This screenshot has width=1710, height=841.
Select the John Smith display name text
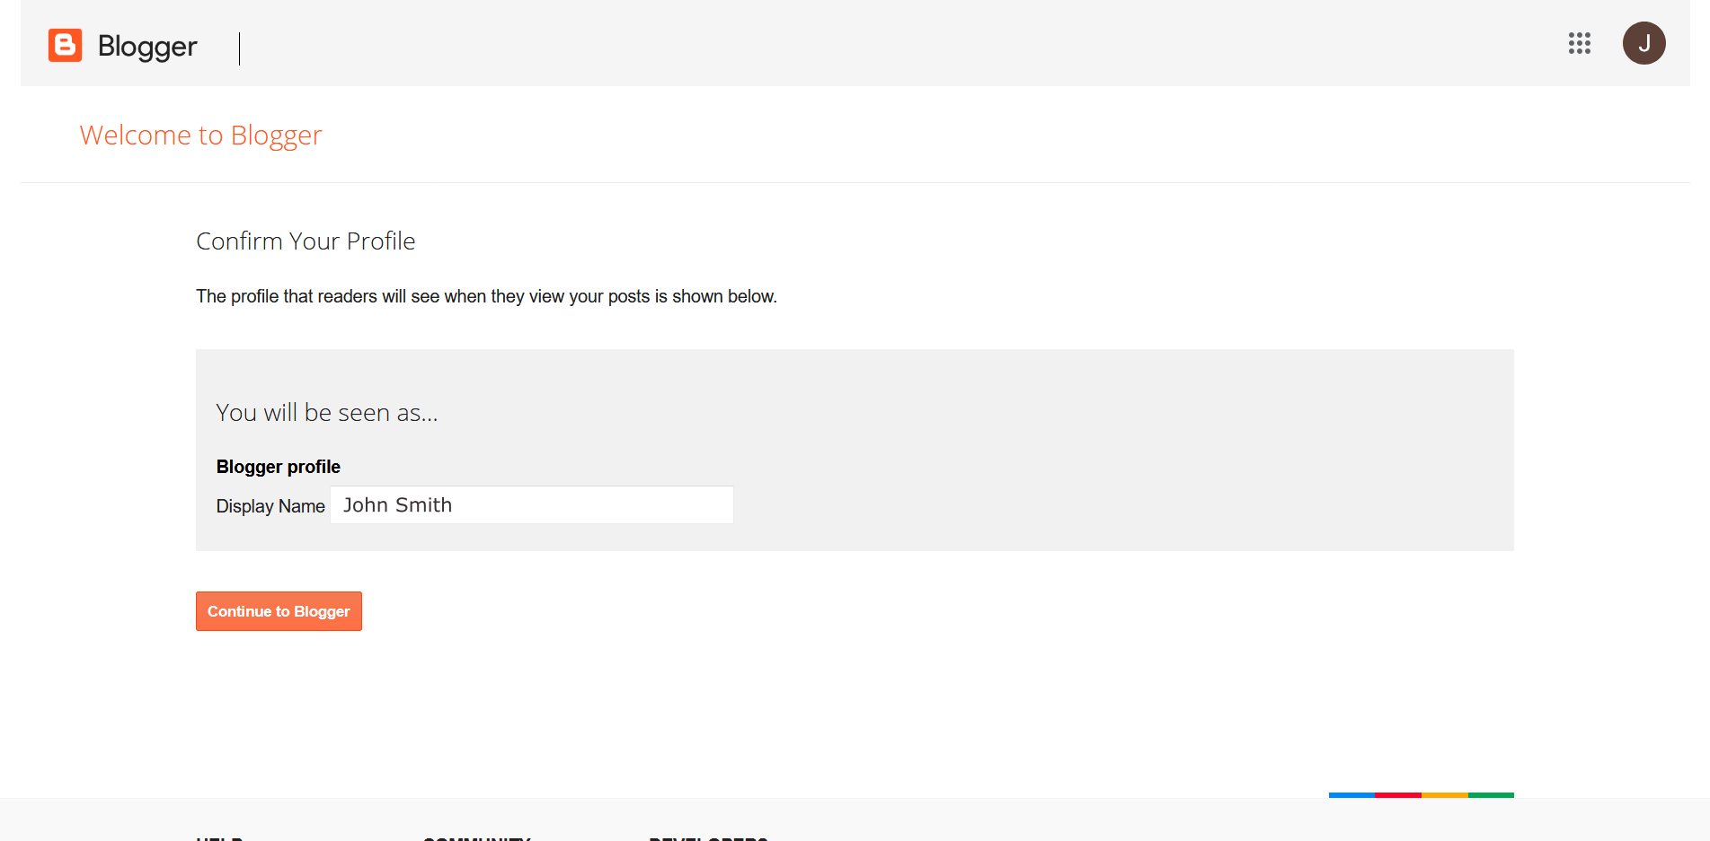[398, 504]
